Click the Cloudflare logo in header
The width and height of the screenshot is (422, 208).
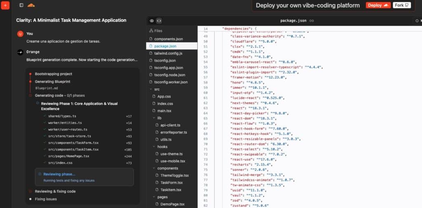(31, 5)
